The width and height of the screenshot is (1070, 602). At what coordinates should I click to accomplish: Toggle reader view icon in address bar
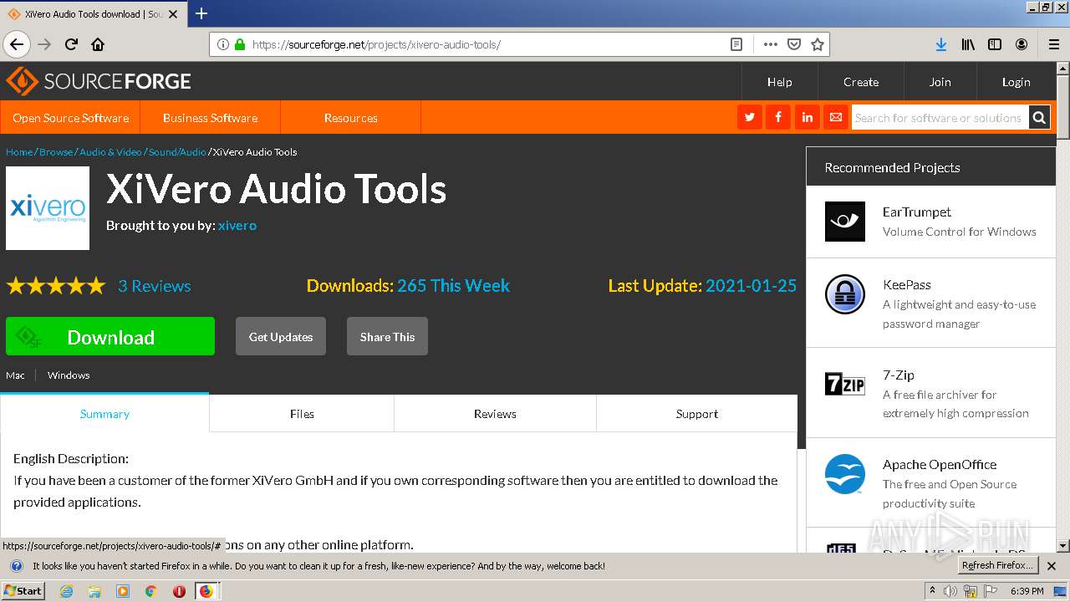pyautogui.click(x=736, y=44)
